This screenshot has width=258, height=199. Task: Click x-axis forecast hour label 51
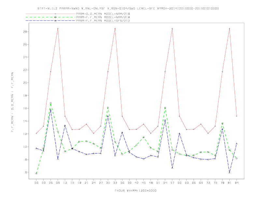pyautogui.click(x=158, y=183)
